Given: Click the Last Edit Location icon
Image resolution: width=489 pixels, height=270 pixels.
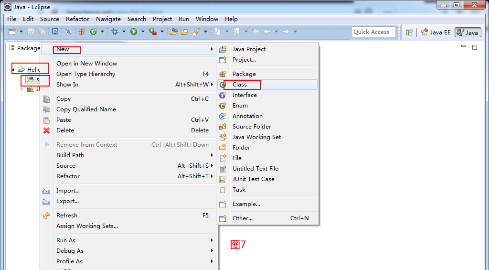Looking at the screenshot, I should coord(255,32).
